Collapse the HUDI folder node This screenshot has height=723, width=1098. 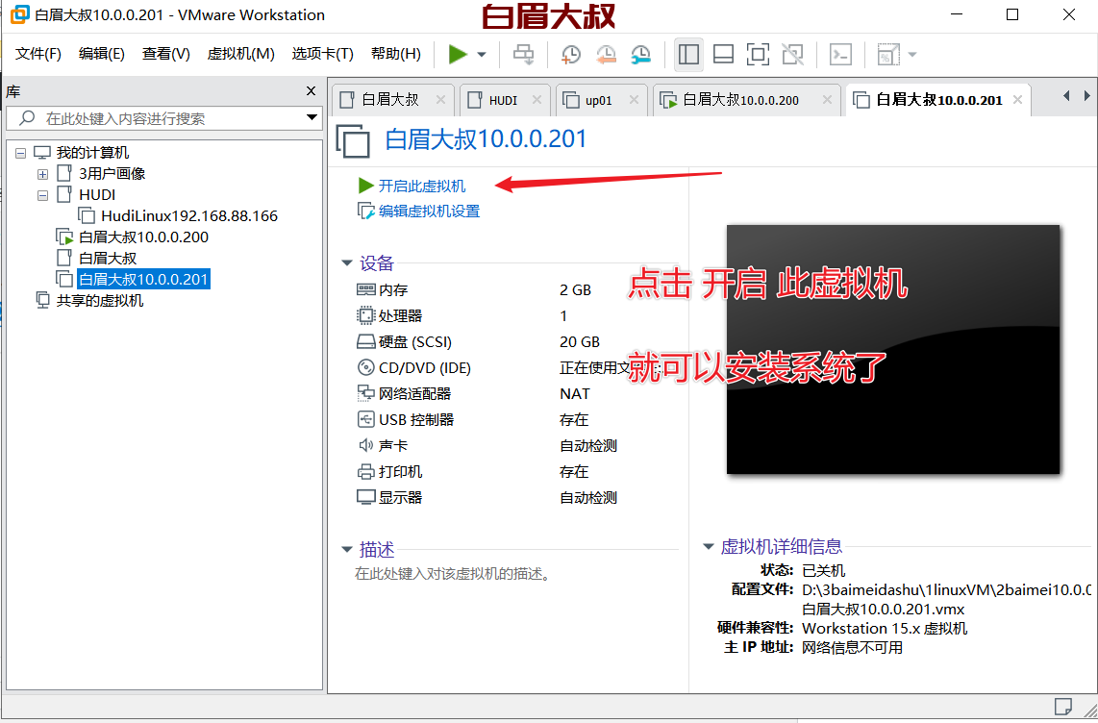(42, 195)
